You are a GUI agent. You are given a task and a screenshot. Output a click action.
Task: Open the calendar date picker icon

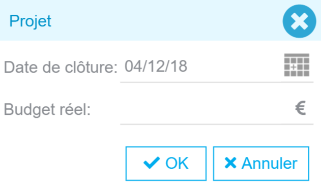click(x=297, y=65)
